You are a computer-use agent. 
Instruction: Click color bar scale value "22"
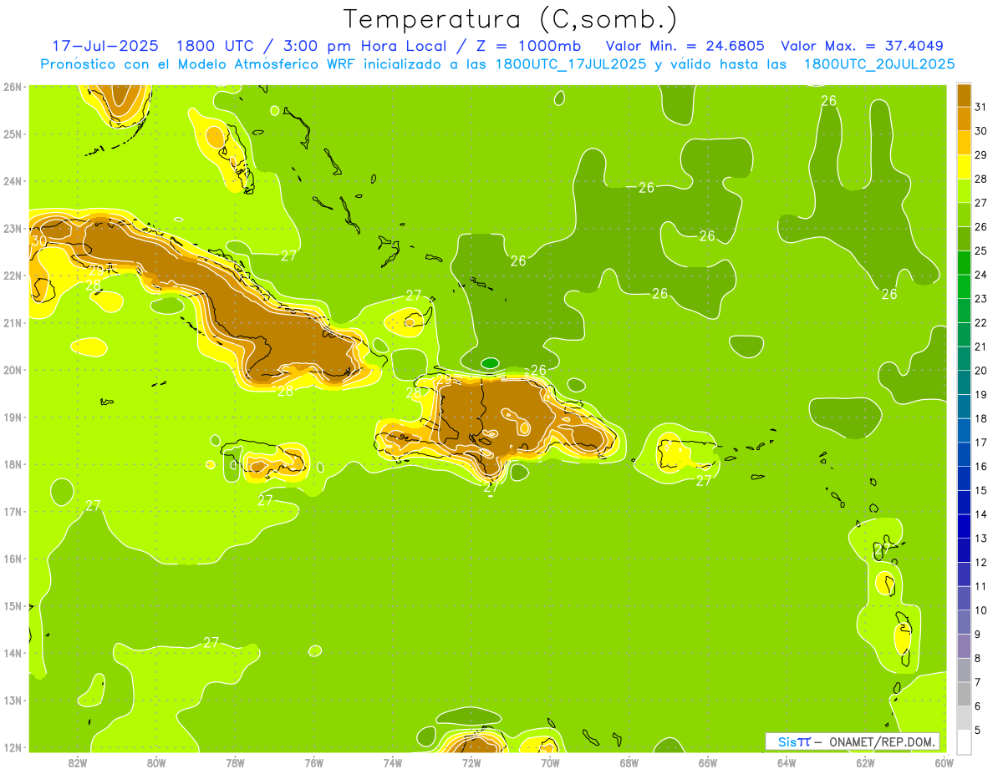tap(980, 322)
